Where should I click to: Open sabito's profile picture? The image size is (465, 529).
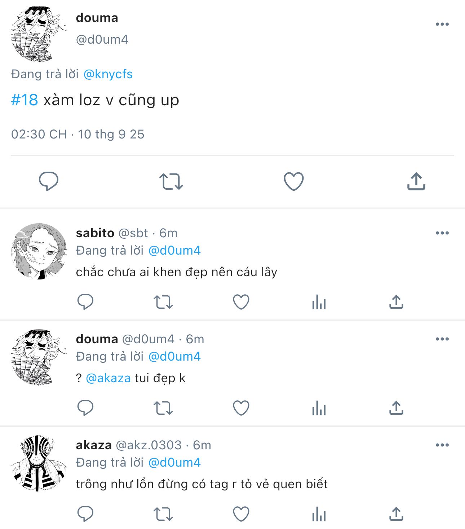tap(39, 251)
